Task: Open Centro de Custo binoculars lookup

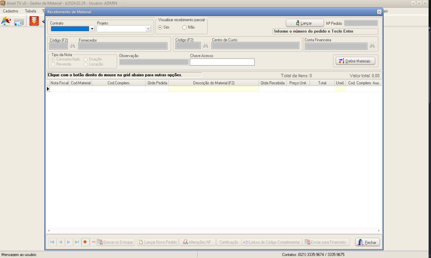Action: pyautogui.click(x=206, y=46)
